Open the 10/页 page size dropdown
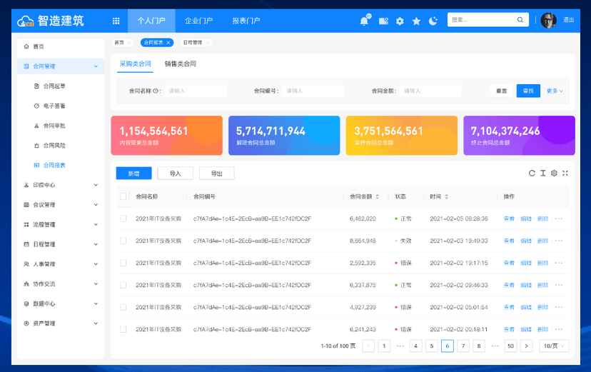This screenshot has height=372, width=591. [x=554, y=346]
